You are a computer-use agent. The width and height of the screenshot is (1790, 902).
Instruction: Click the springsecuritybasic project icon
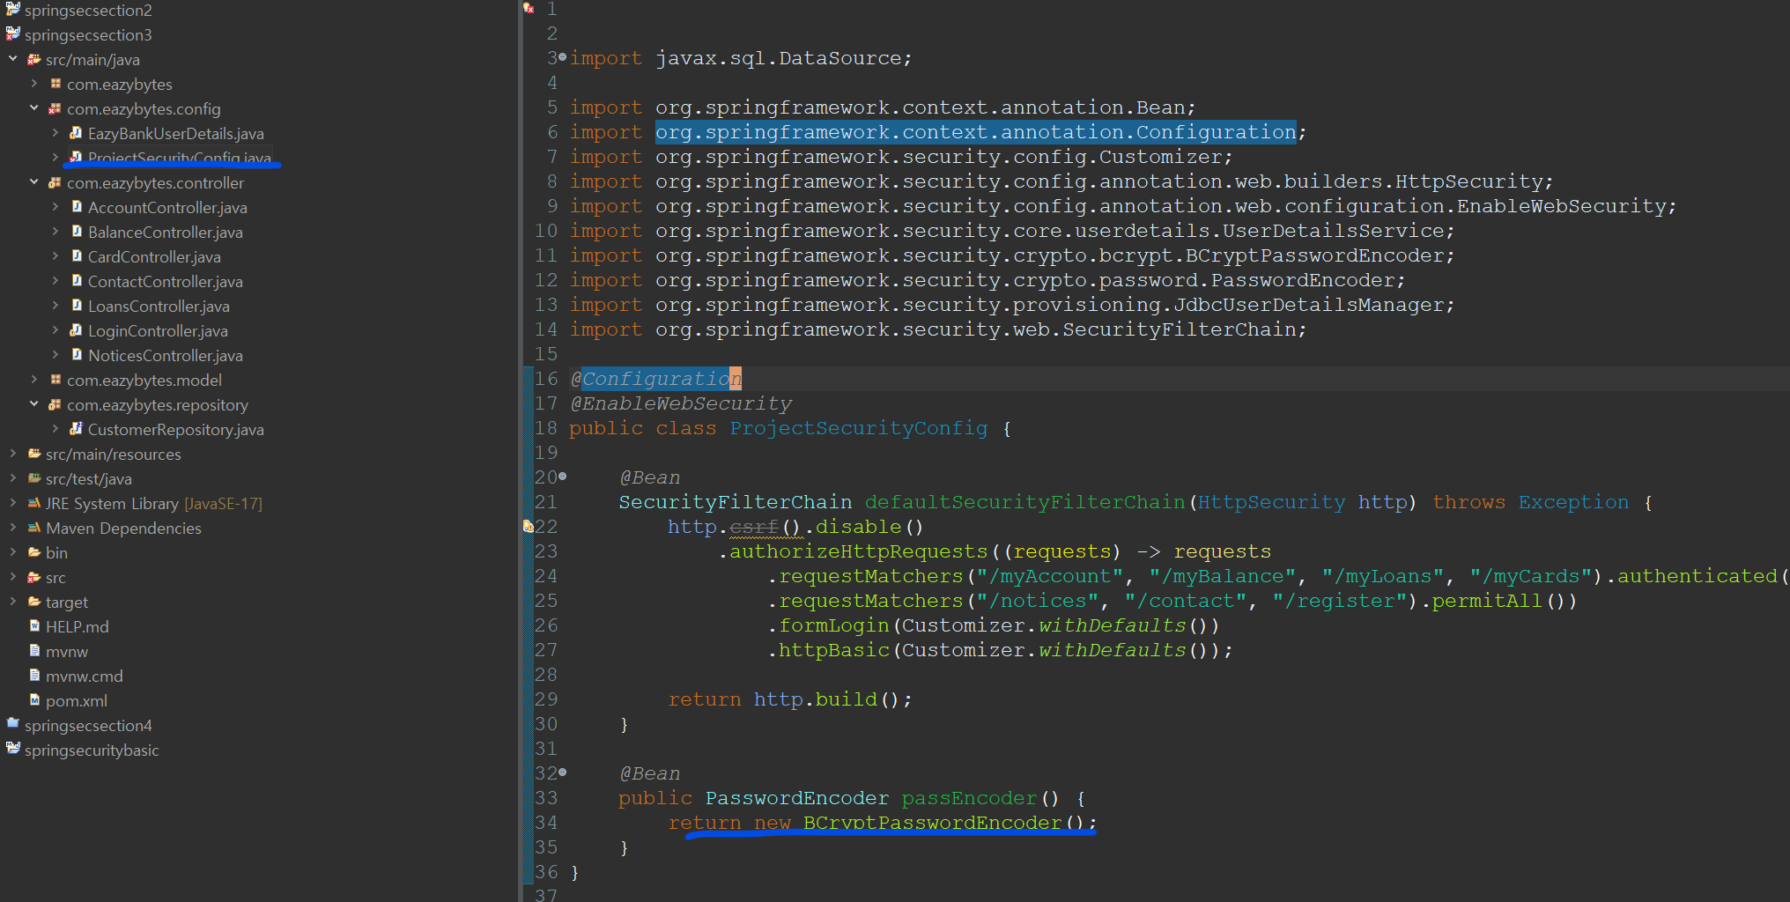pos(12,750)
